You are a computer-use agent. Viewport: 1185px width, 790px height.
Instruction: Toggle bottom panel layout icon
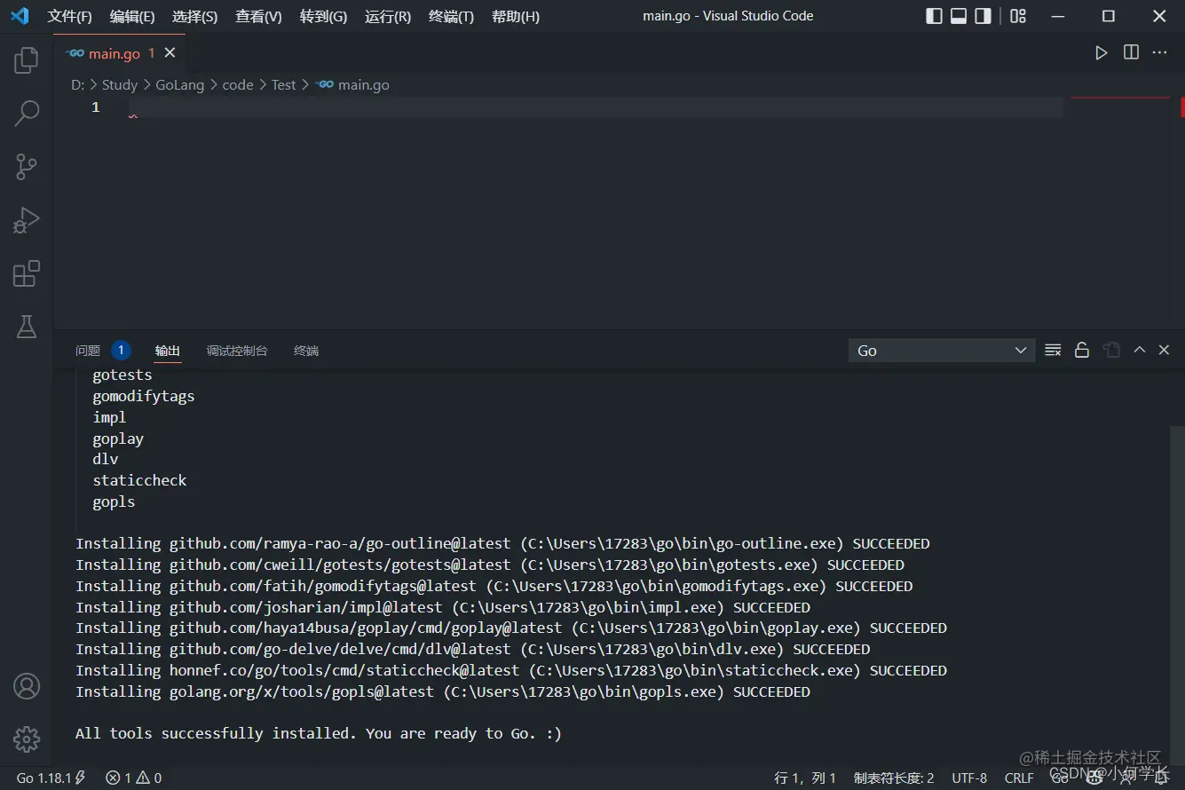pos(959,16)
